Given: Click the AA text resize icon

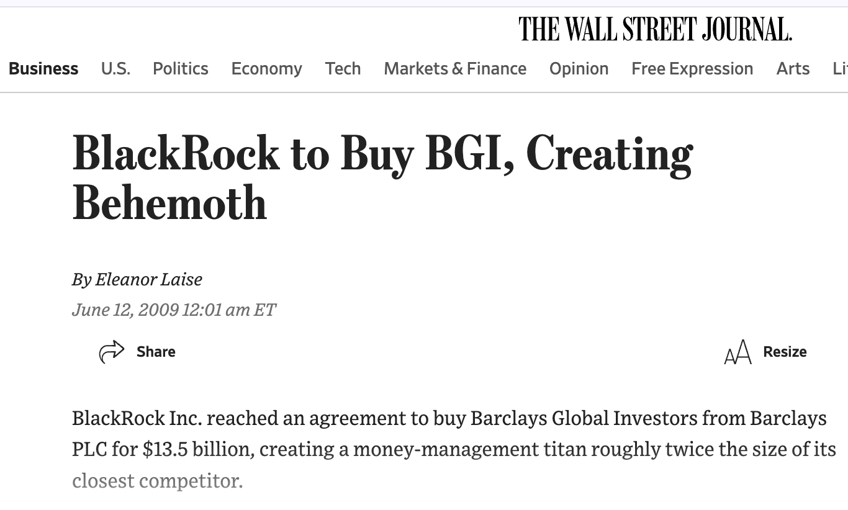Looking at the screenshot, I should (737, 352).
